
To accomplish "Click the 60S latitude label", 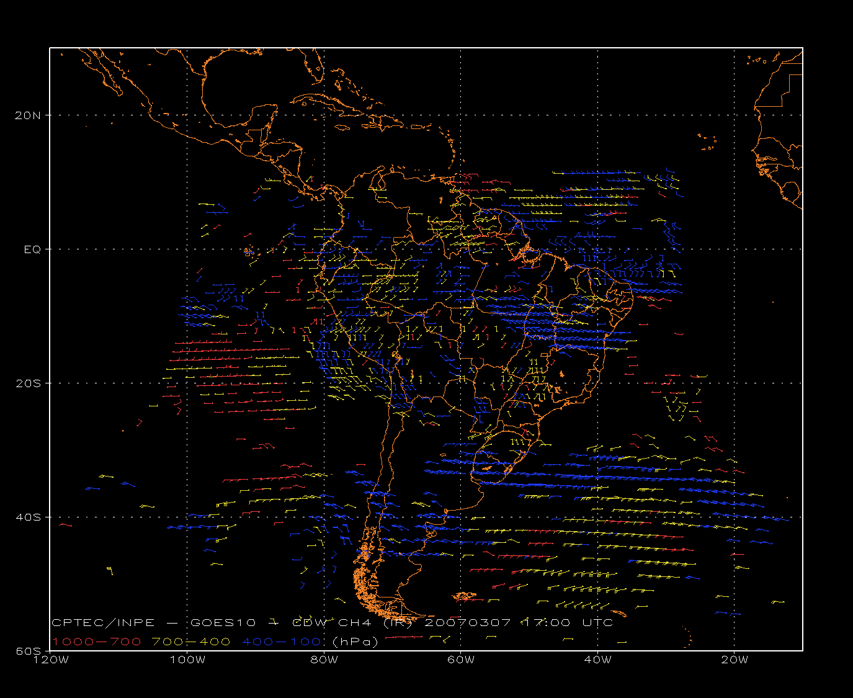I will [27, 651].
